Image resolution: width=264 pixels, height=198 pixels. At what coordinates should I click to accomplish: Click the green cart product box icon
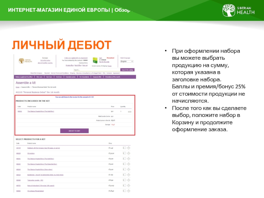(95, 60)
